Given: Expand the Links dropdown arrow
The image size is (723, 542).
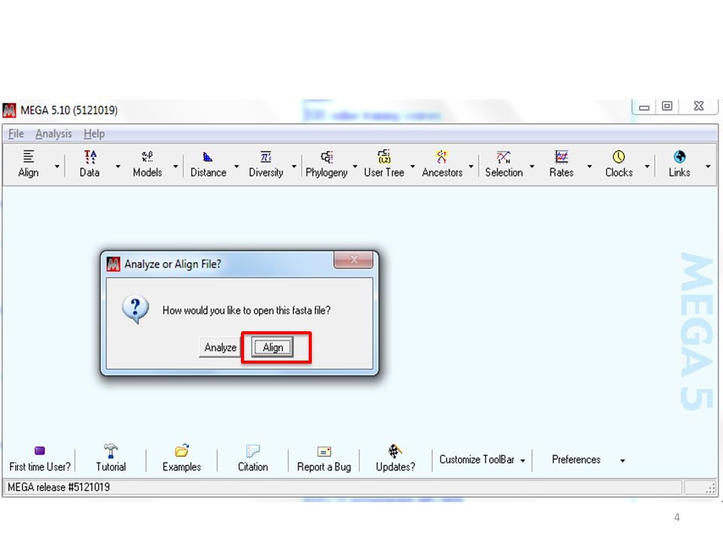Looking at the screenshot, I should click(x=708, y=166).
